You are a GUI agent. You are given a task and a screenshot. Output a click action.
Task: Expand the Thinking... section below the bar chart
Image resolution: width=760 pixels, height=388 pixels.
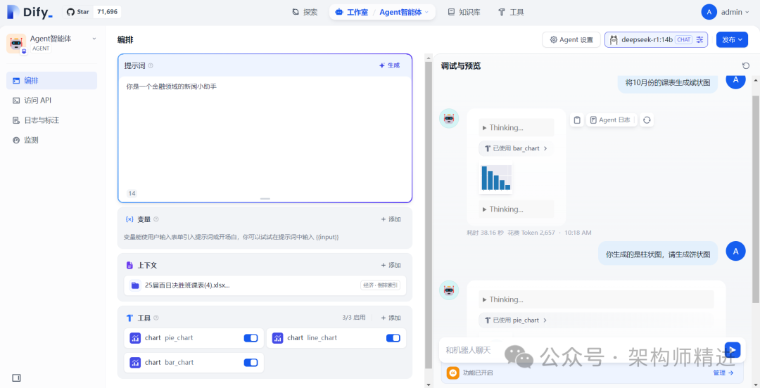coord(516,209)
